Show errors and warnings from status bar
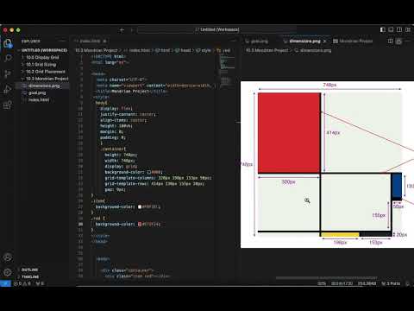This screenshot has width=414, height=311. (x=22, y=283)
